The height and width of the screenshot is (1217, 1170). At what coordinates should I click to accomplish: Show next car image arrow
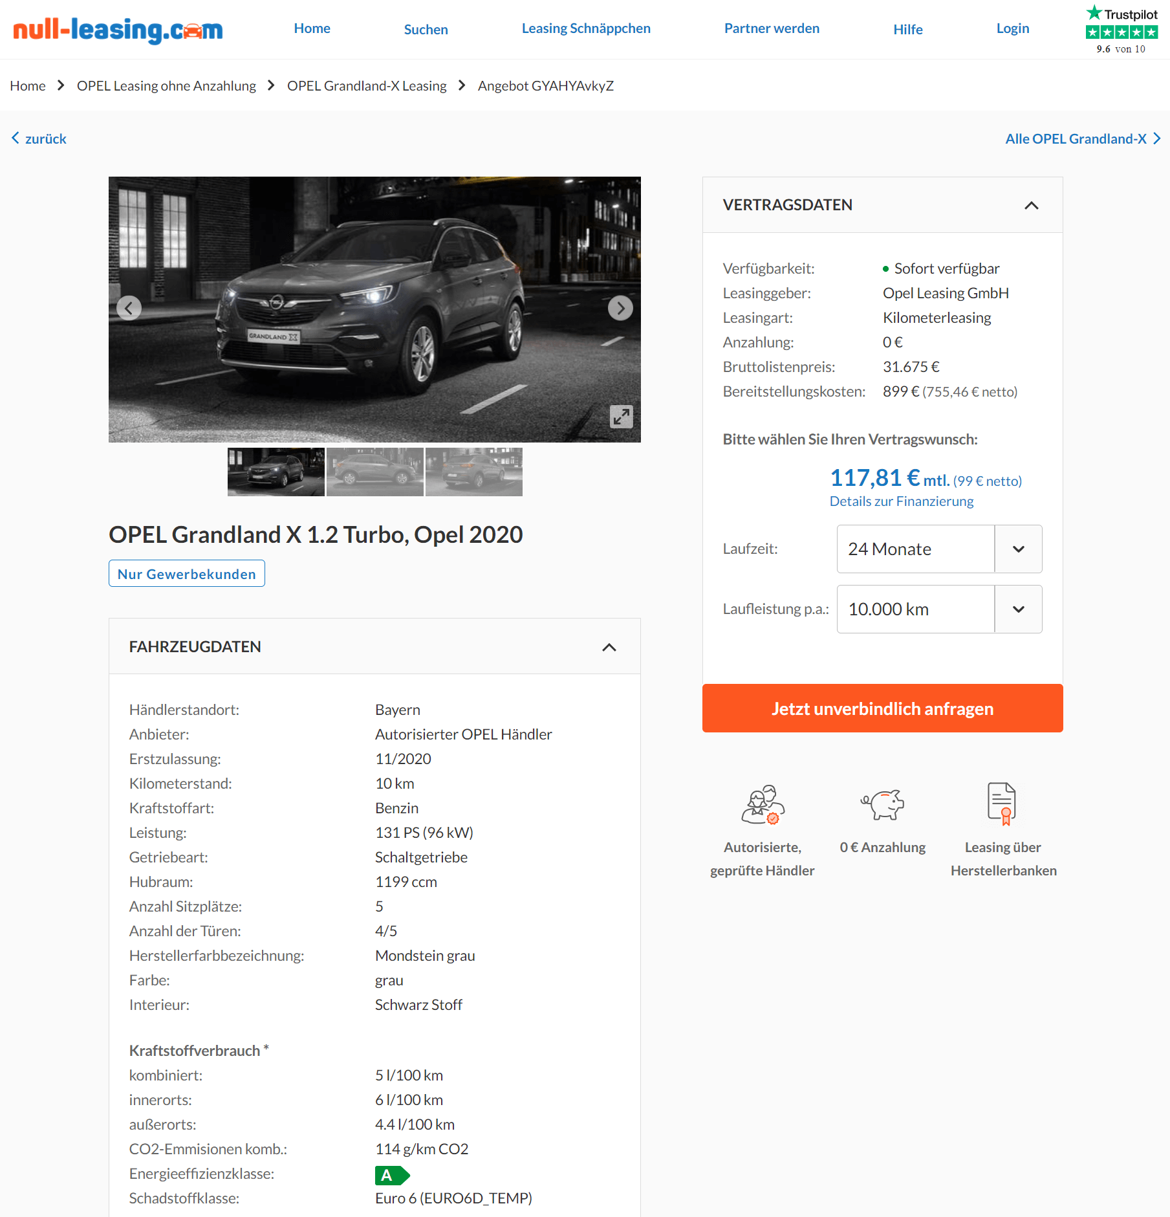click(620, 308)
